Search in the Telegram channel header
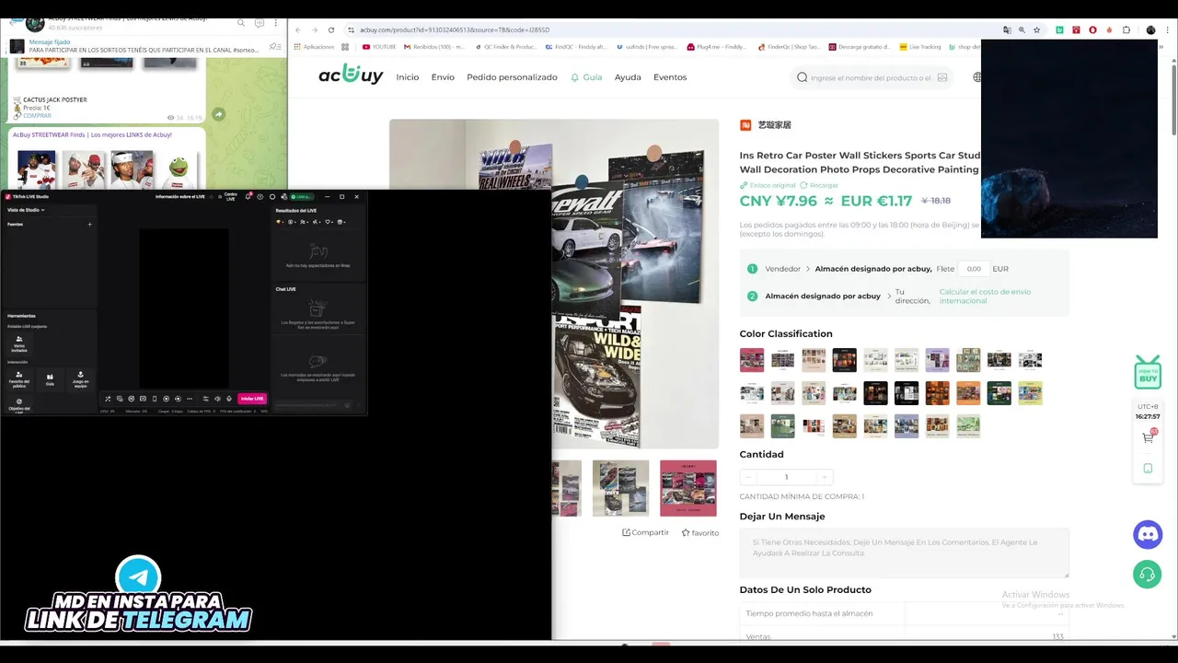Screen dimensions: 1178x663 241,23
